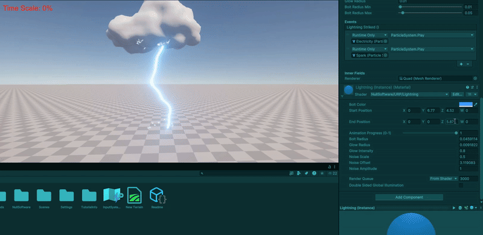This screenshot has height=235, width=483.
Task: Adjust the Bolt Radius Max slider
Action: [430, 13]
